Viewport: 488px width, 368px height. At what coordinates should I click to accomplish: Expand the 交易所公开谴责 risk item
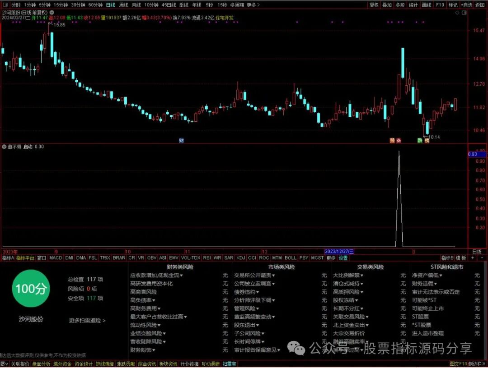(x=254, y=275)
